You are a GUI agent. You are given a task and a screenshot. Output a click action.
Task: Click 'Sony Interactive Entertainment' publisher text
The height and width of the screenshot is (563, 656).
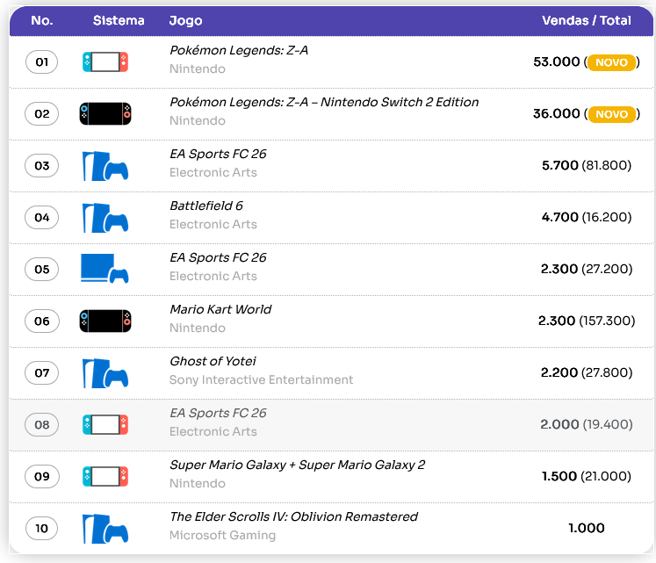(x=261, y=379)
